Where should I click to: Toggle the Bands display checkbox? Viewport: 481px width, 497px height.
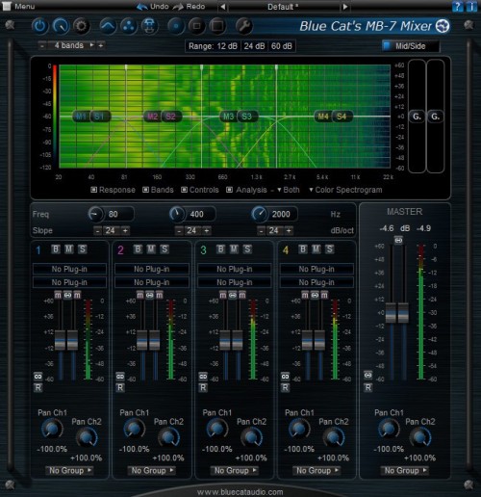point(145,190)
